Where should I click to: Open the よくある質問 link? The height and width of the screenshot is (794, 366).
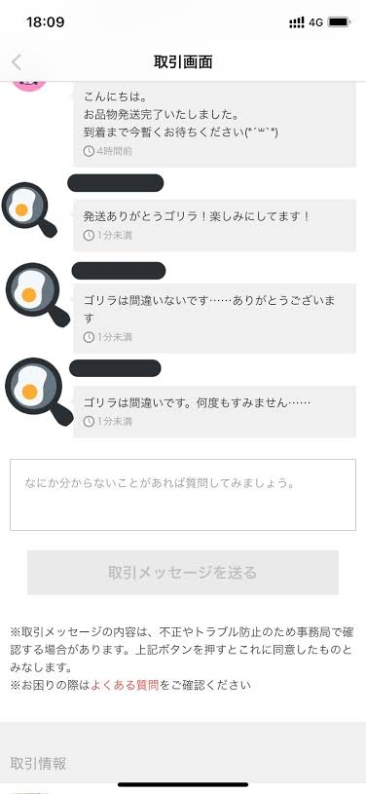tap(125, 686)
